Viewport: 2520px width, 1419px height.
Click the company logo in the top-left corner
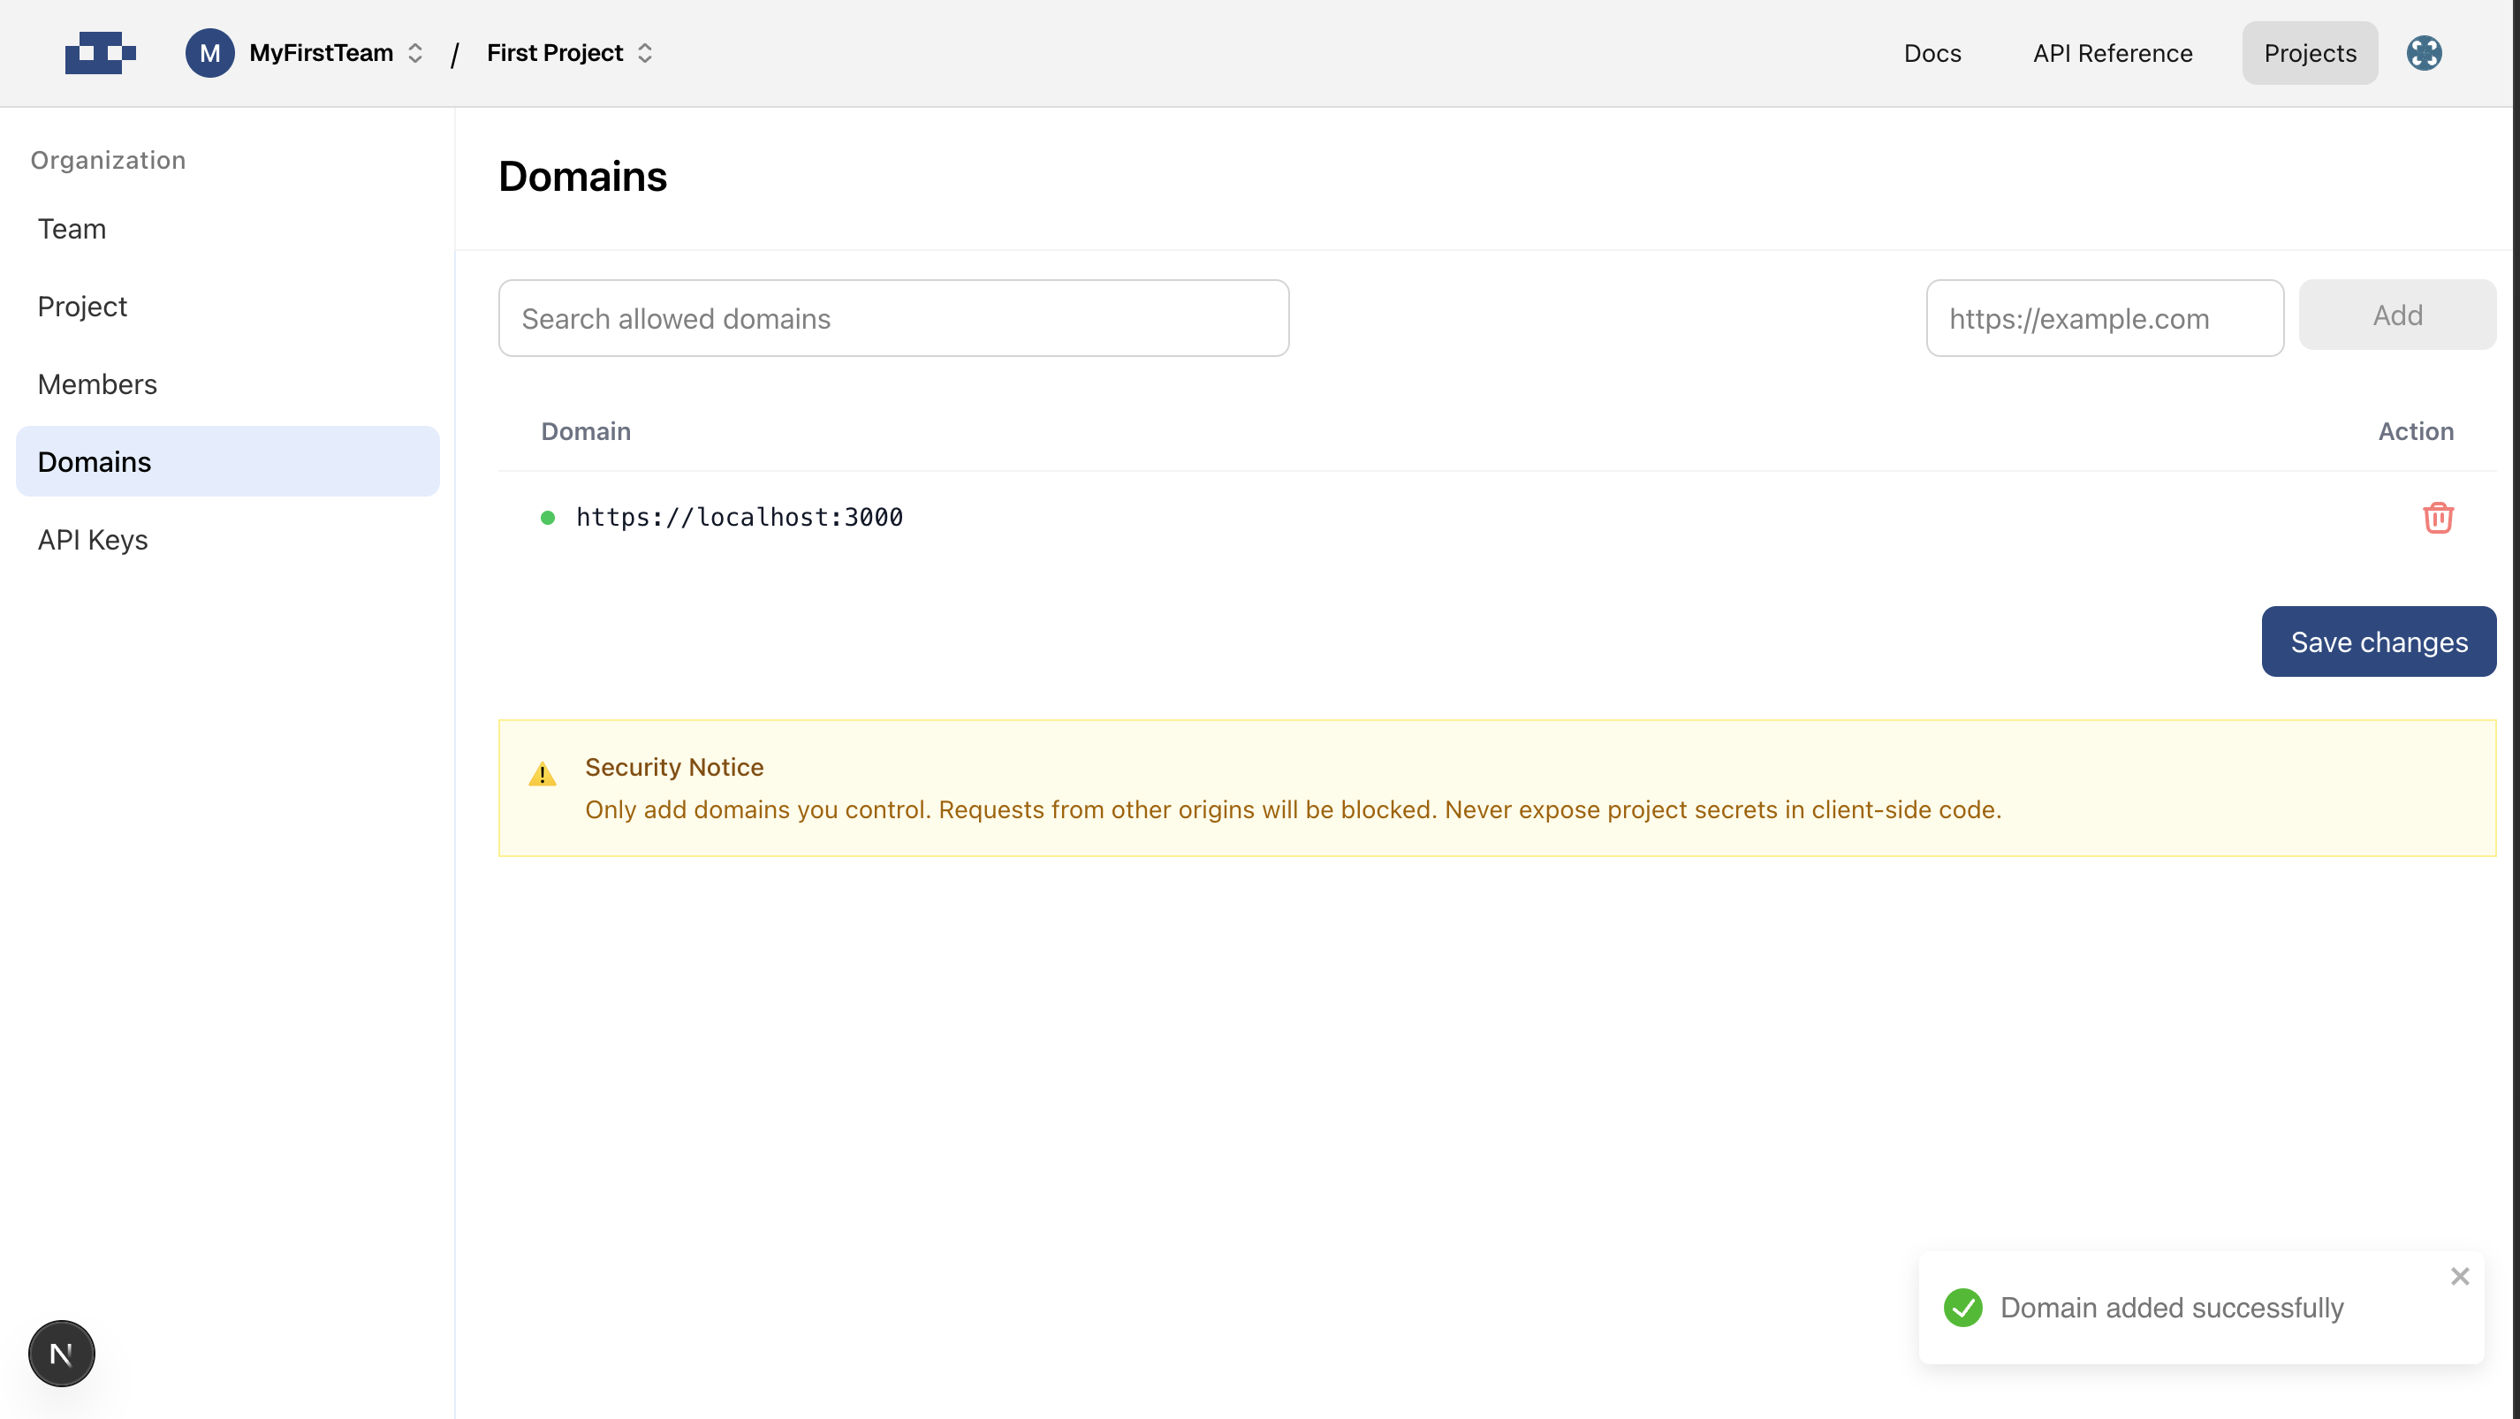101,53
